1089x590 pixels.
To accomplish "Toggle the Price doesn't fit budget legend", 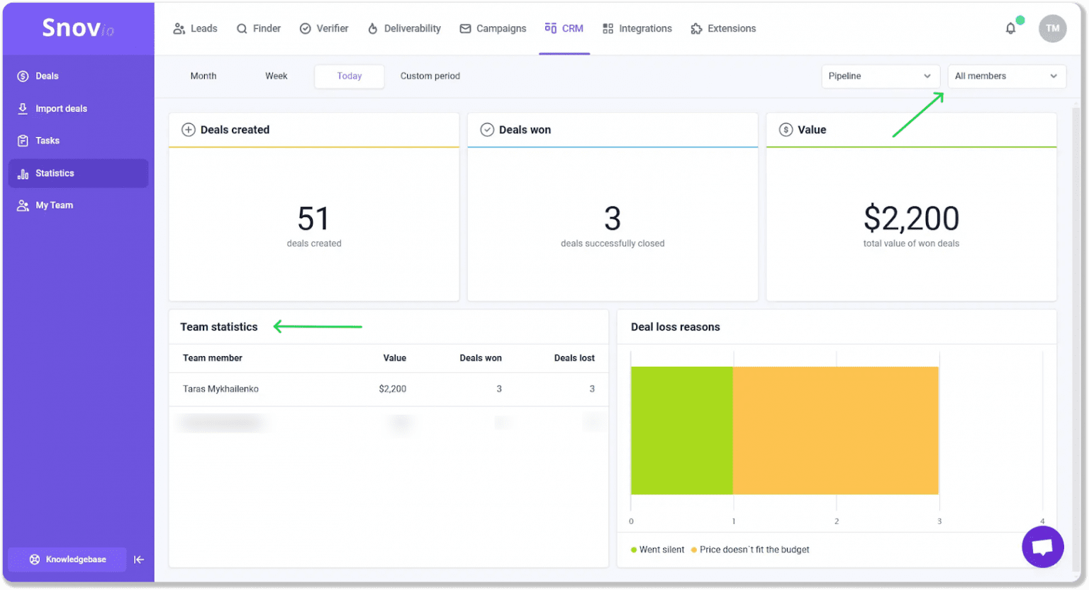I will click(754, 550).
